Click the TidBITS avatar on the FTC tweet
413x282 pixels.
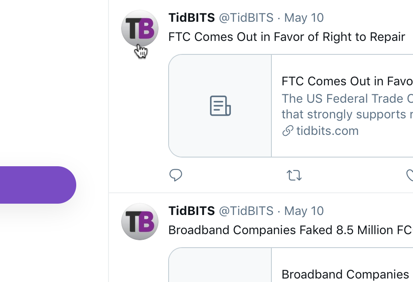(x=139, y=29)
